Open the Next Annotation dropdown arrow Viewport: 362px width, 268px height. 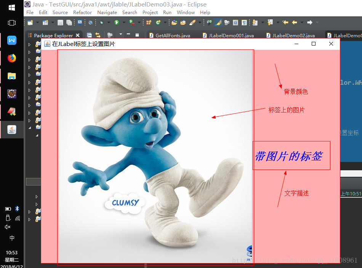tap(263, 22)
